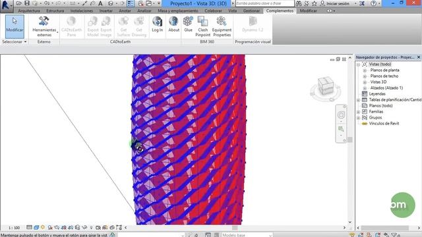The image size is (422, 237).
Task: Expand Tablas de planificación node
Action: 358,100
